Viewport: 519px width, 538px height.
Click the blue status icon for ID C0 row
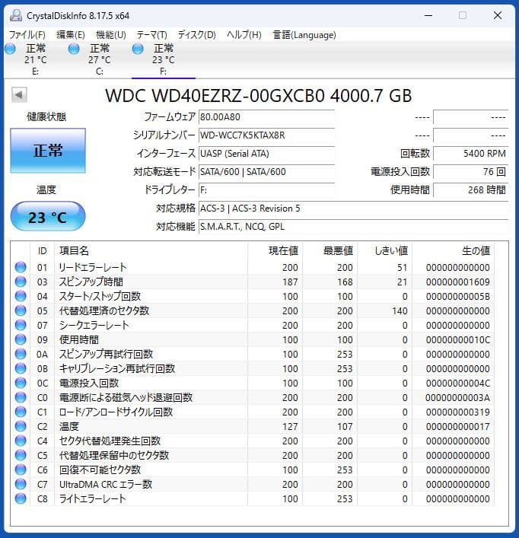click(21, 397)
